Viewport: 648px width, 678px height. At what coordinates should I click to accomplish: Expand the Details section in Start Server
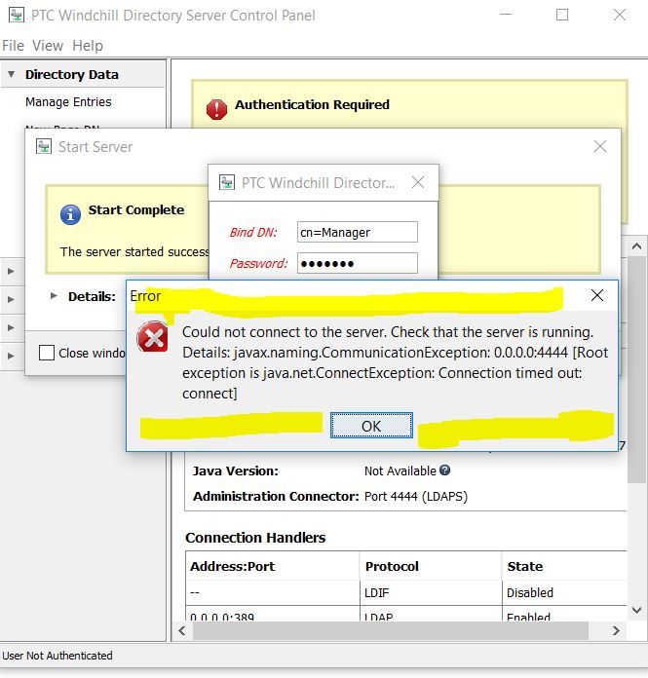pyautogui.click(x=54, y=296)
